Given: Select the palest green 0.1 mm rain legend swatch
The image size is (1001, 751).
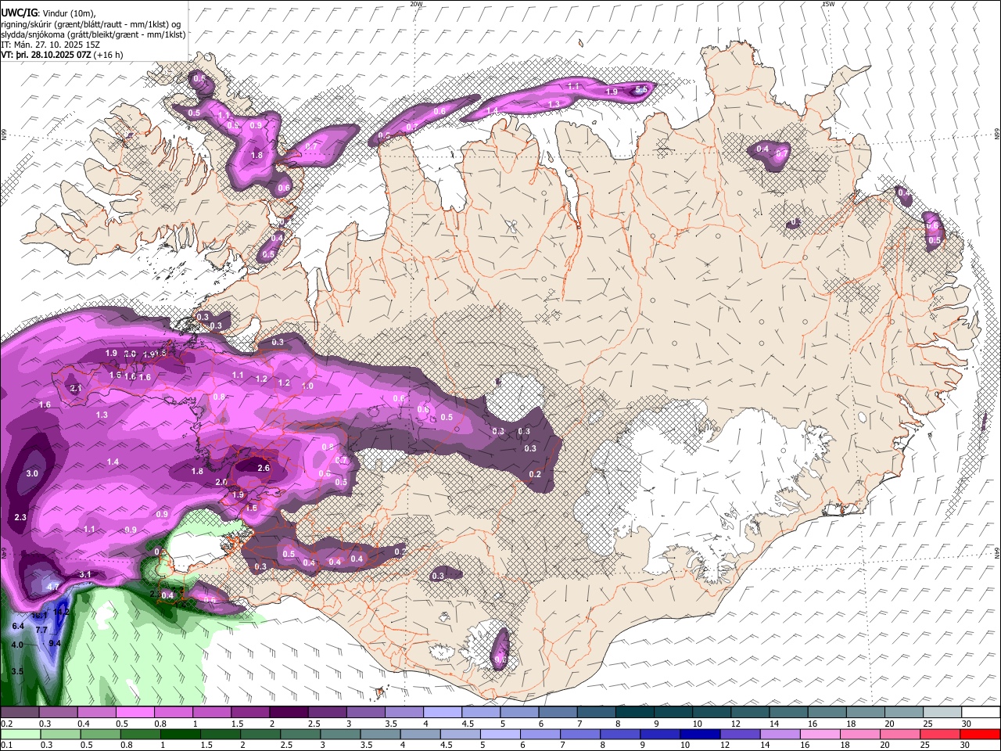Looking at the screenshot, I should click(20, 734).
